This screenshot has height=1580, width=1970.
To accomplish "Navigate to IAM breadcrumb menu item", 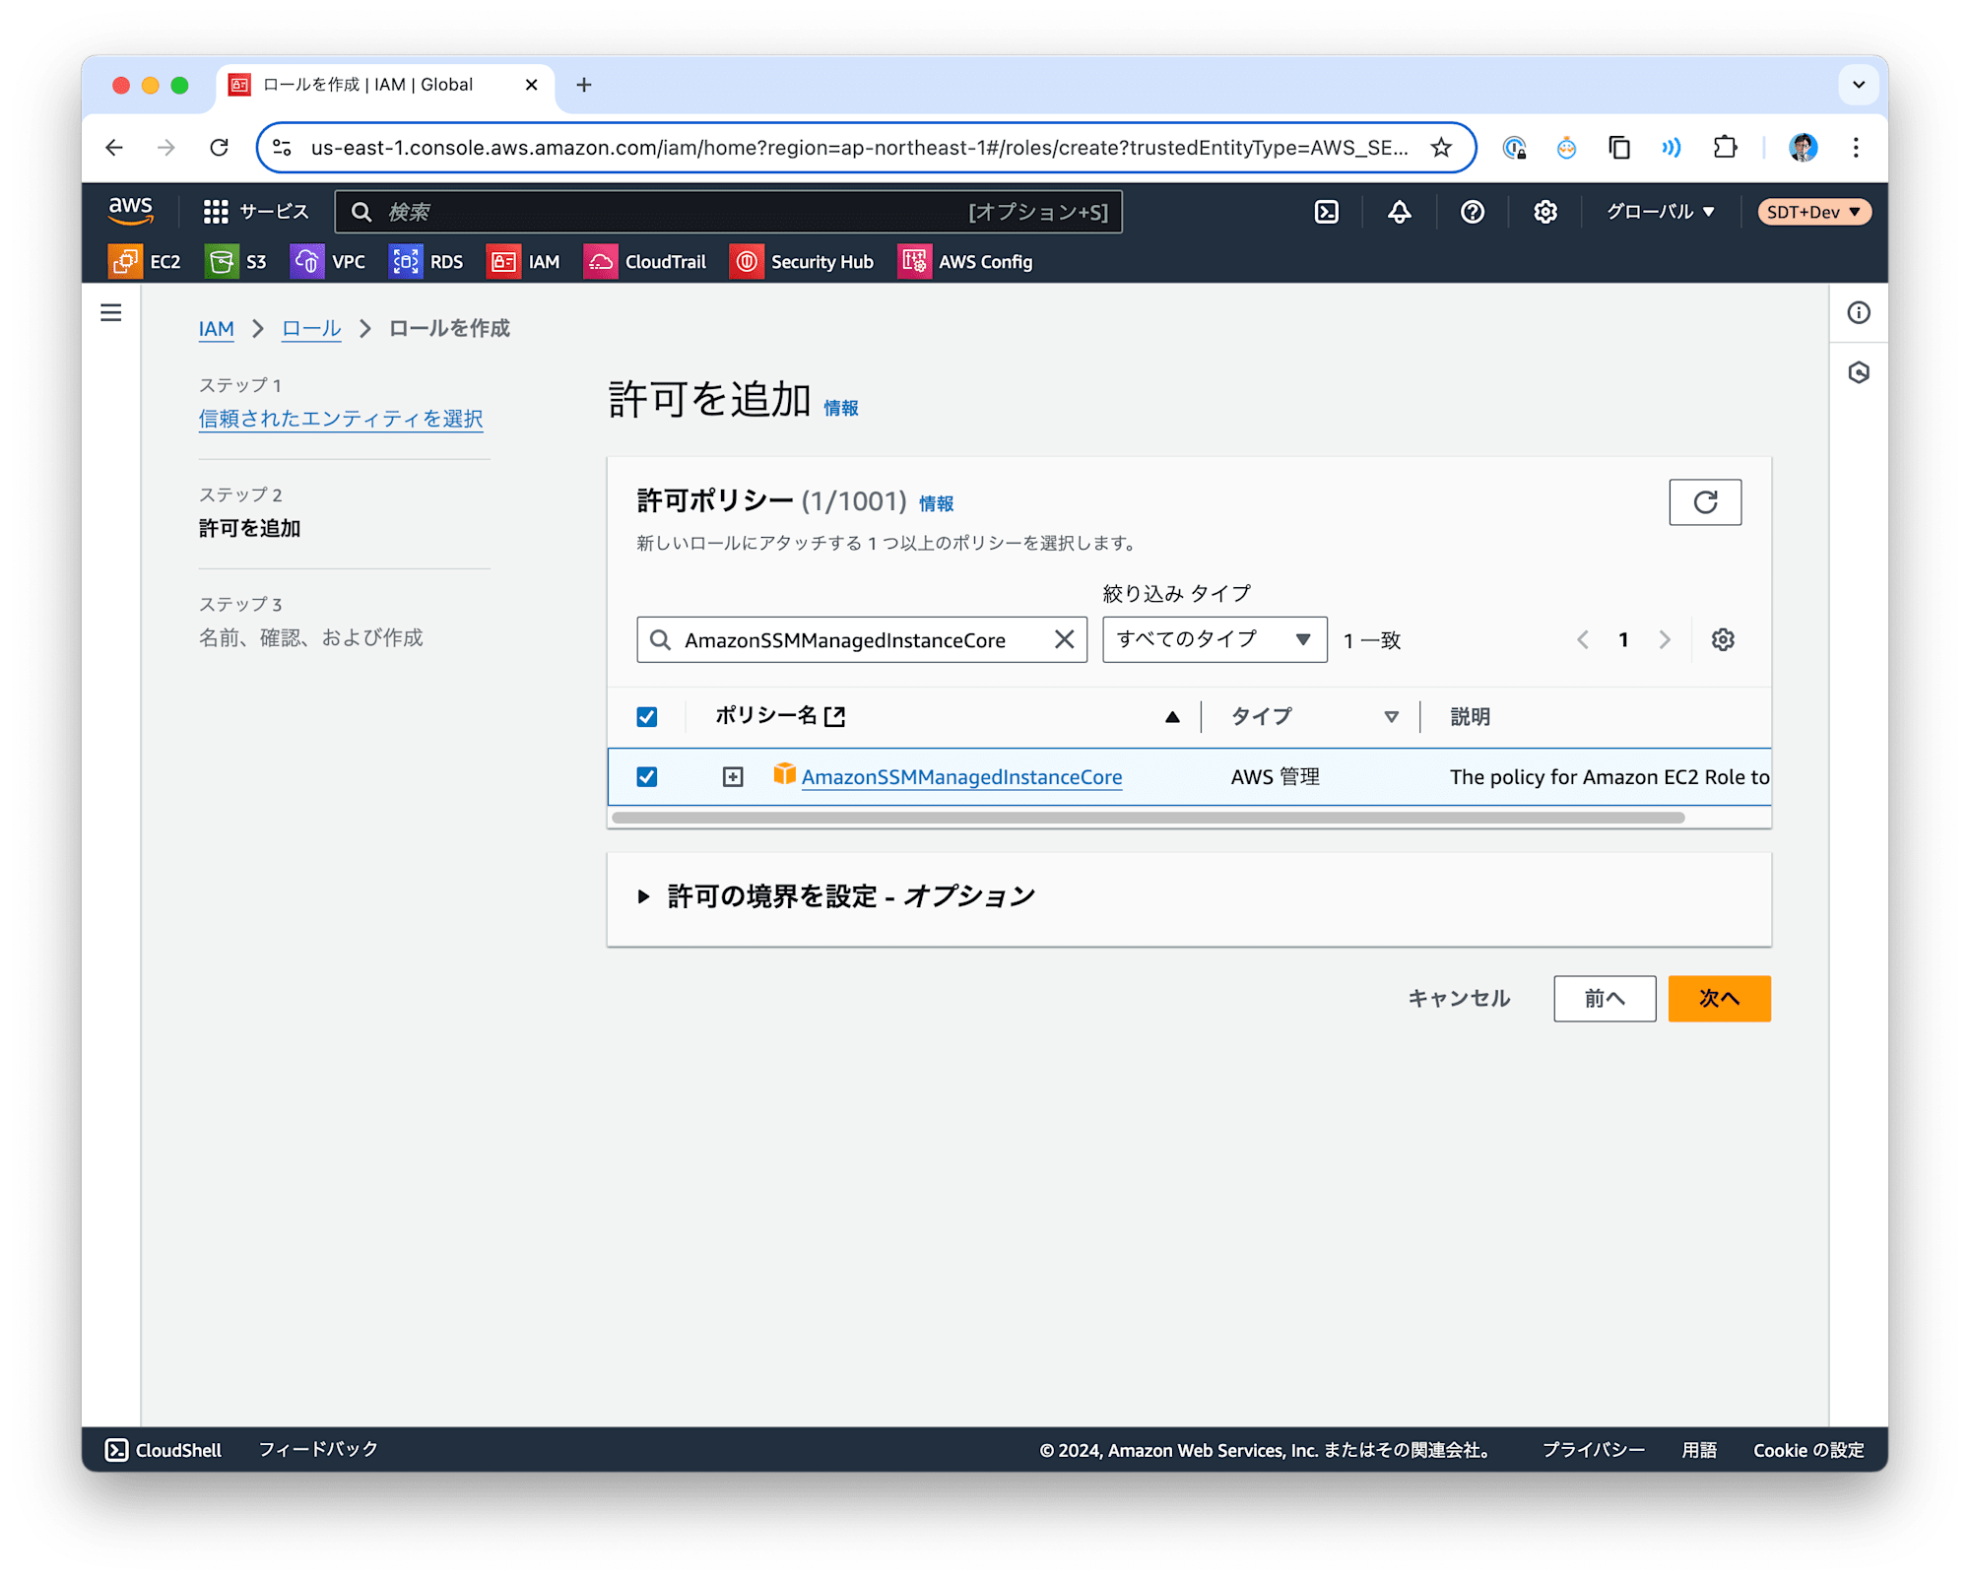I will tap(218, 331).
